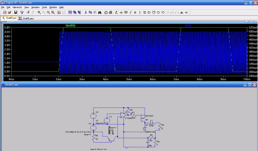
Task: Click the Close All Windows toolbar icon
Action: coord(79,13)
